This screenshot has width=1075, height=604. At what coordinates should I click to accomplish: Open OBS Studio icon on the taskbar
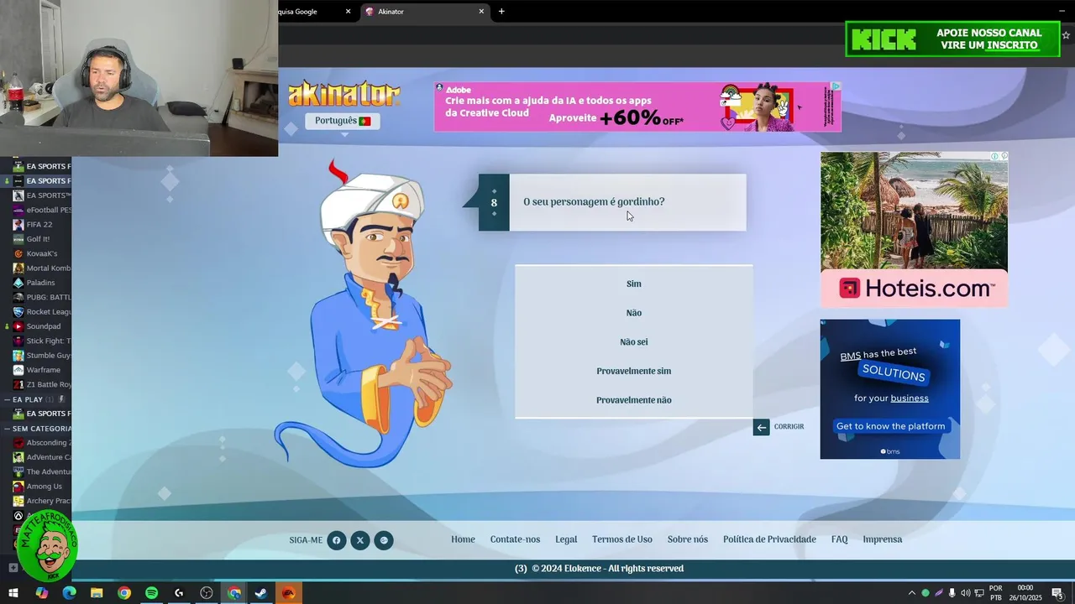[207, 593]
